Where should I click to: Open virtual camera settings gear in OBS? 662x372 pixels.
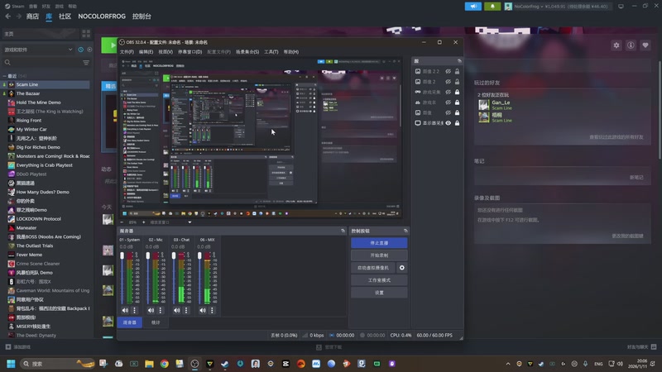(402, 268)
